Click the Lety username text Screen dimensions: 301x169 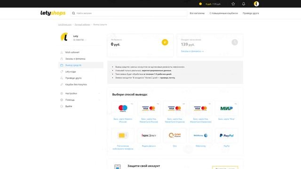[76, 36]
